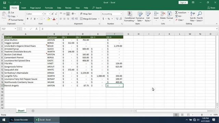The width and height of the screenshot is (219, 123).
Task: Click the Paste clipboard icon
Action: click(x=4, y=14)
